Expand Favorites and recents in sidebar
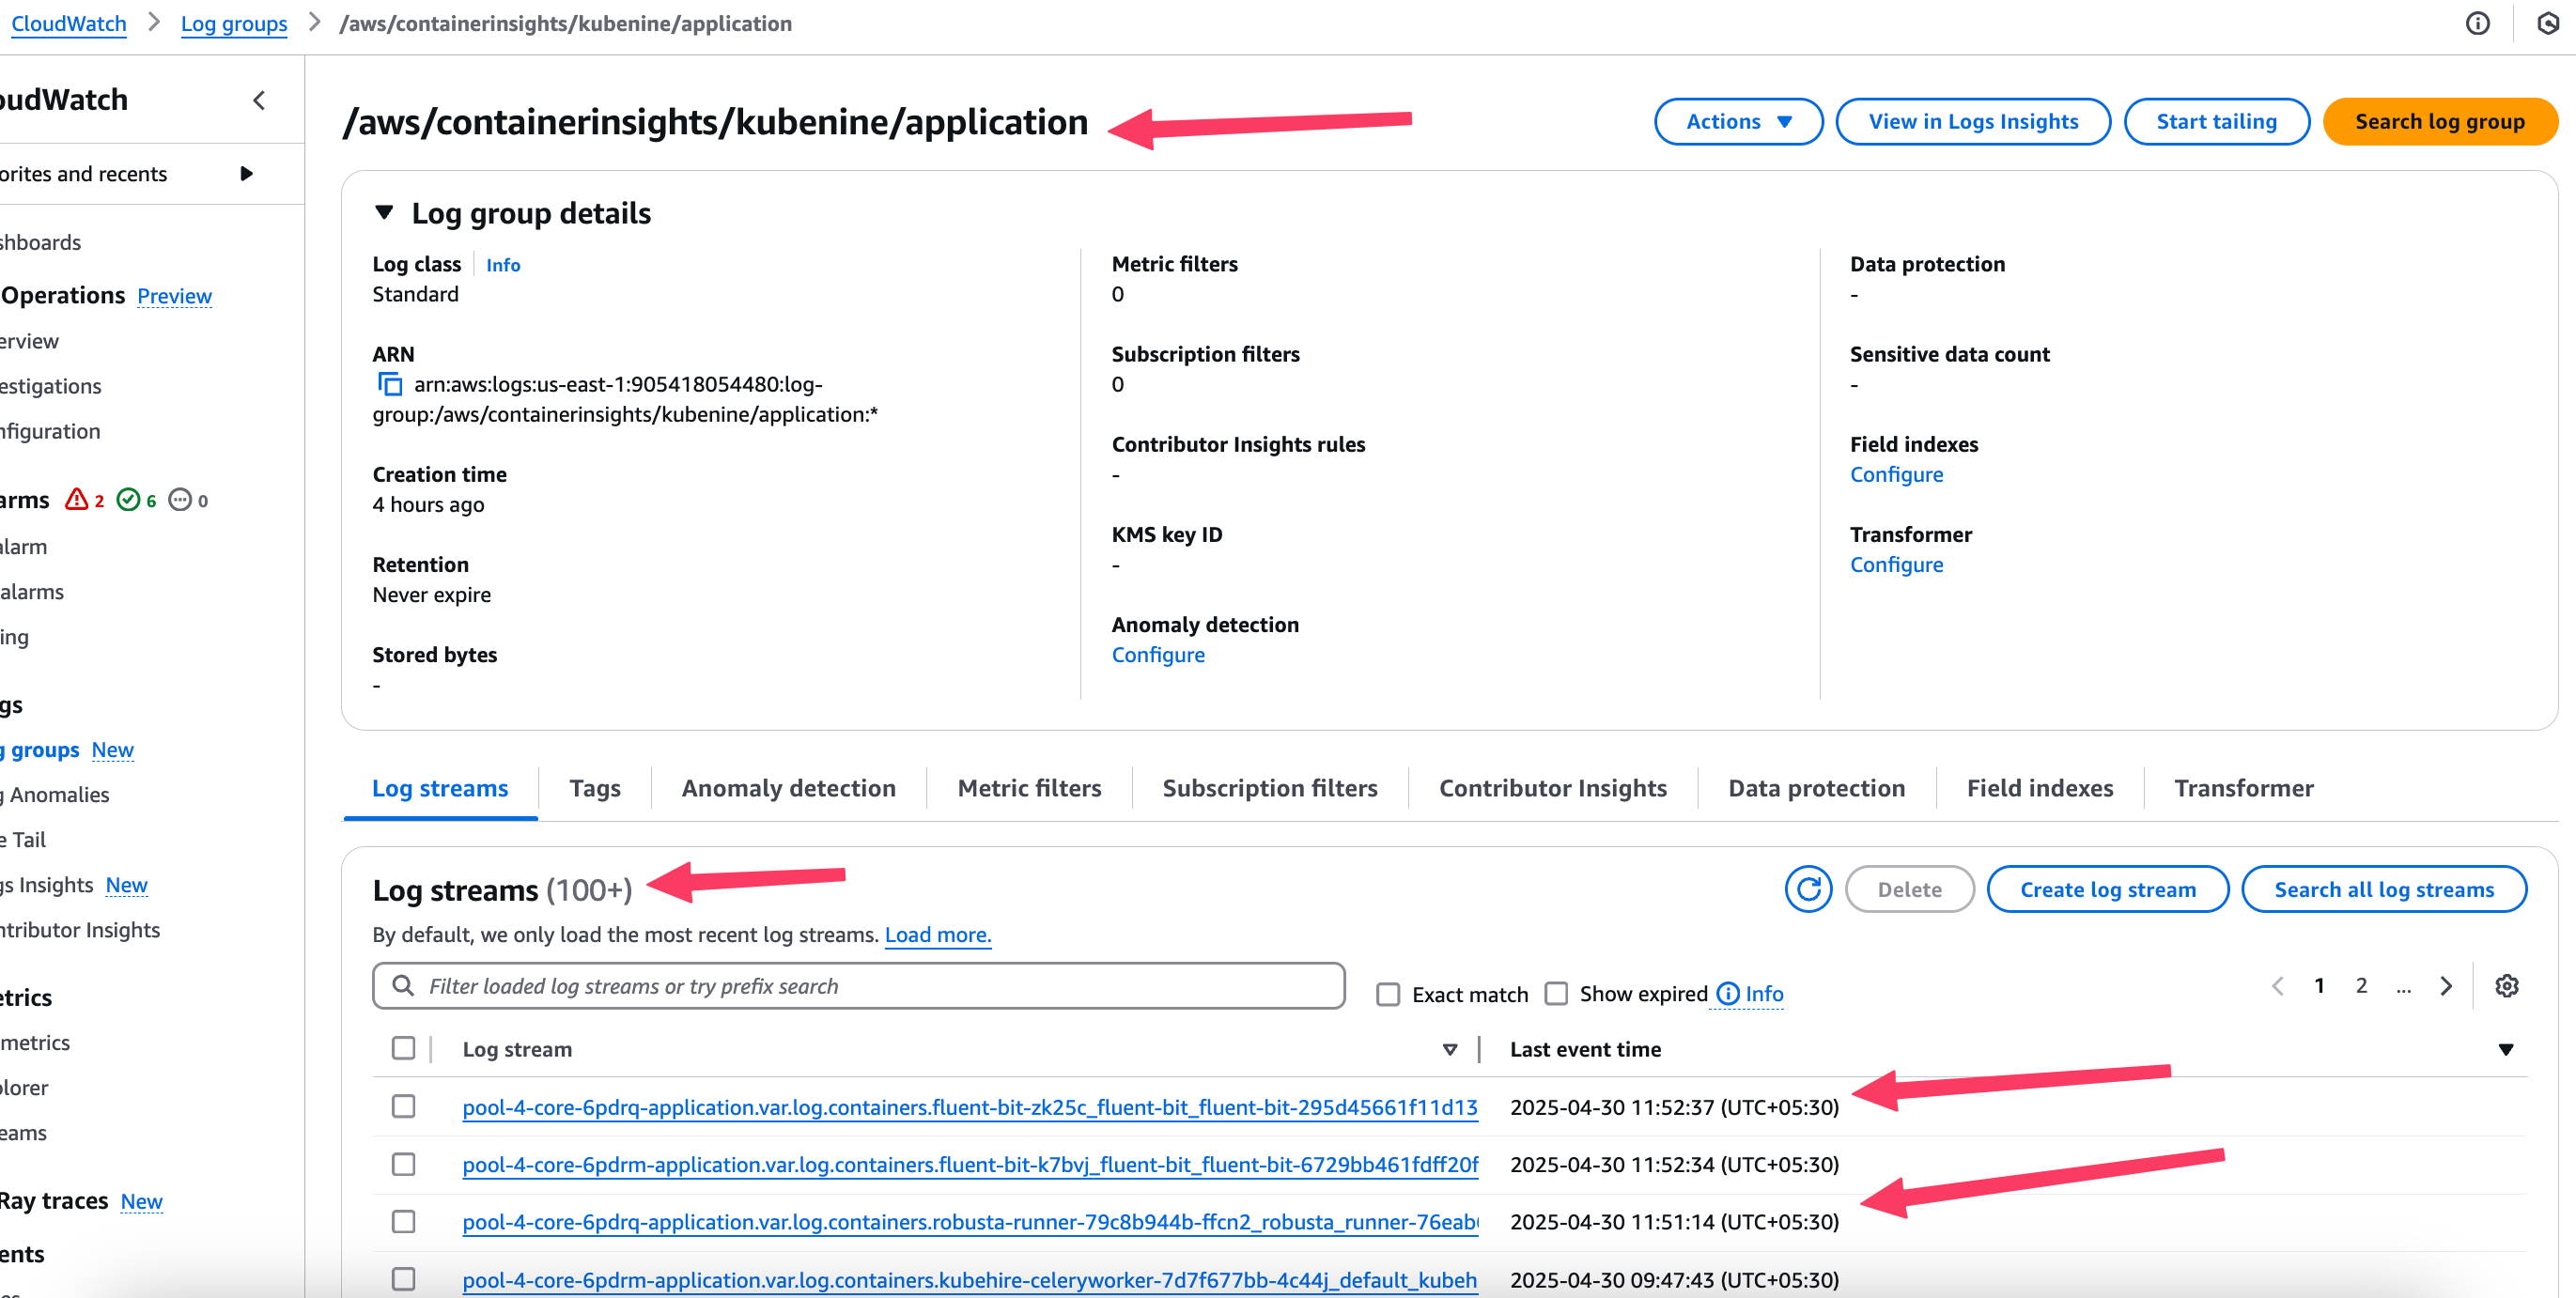2576x1298 pixels. pyautogui.click(x=246, y=173)
